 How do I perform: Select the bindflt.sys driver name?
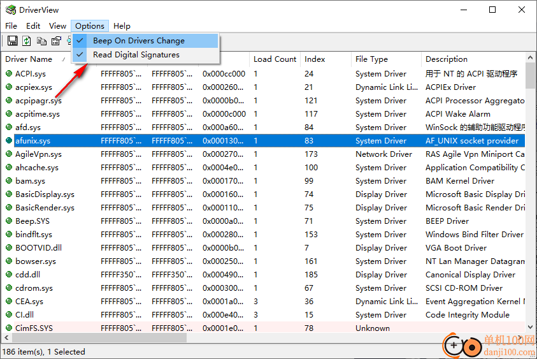tap(34, 235)
